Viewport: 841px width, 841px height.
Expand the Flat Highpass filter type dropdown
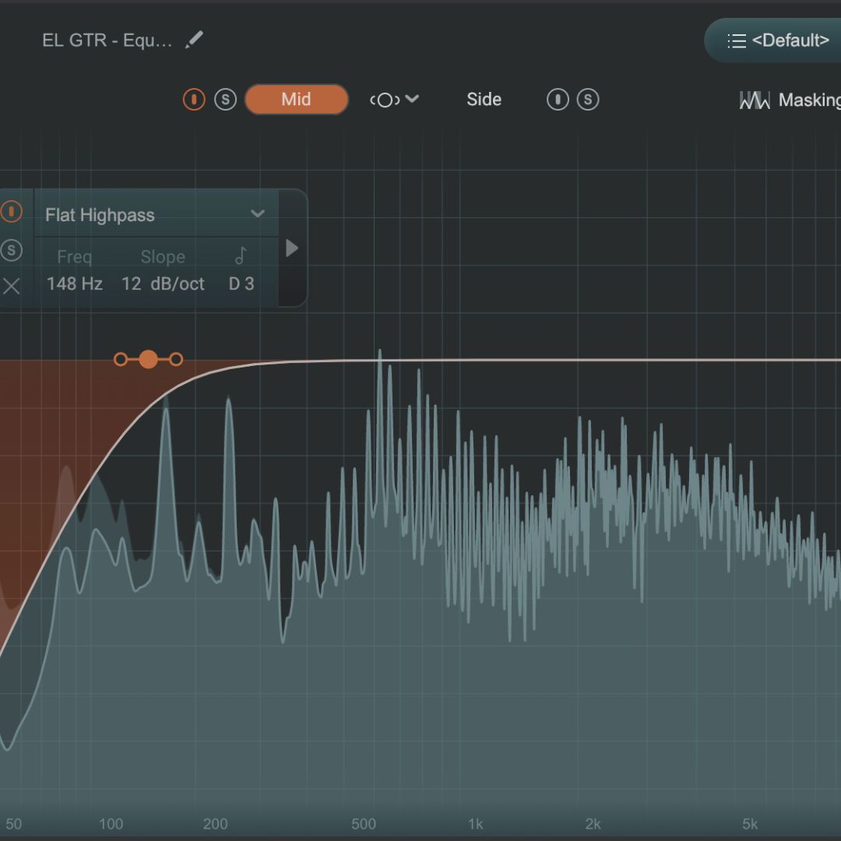click(x=258, y=214)
